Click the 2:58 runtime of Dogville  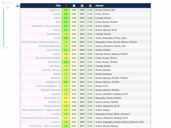click(74, 14)
